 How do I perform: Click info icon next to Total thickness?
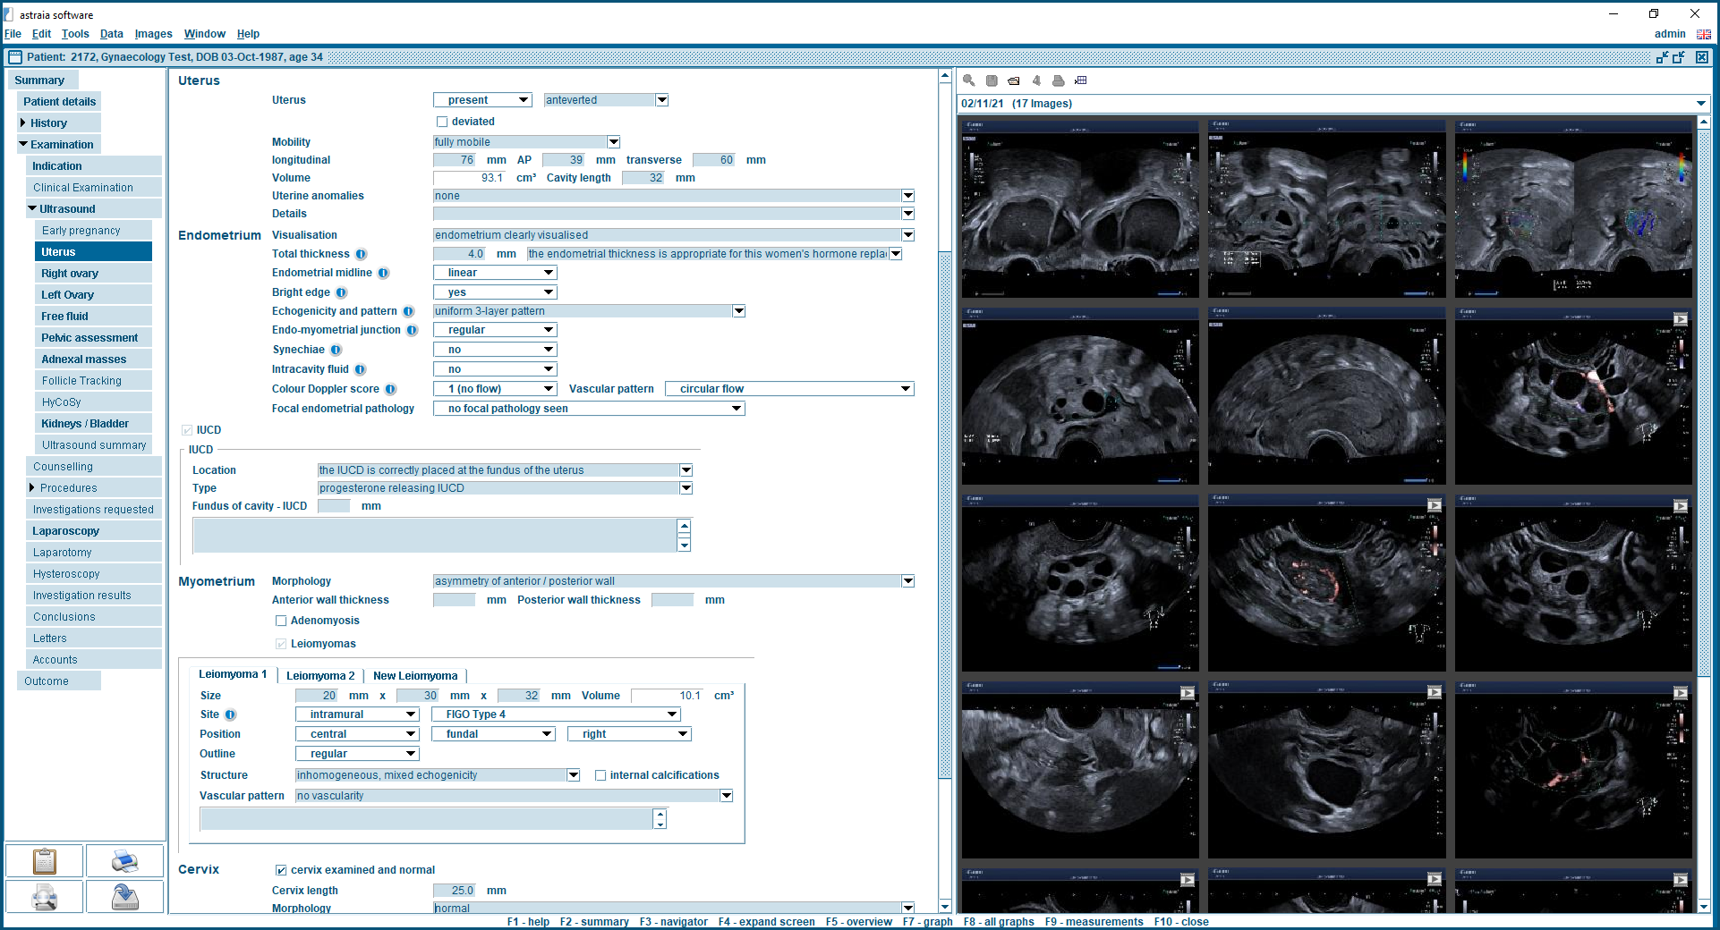click(x=362, y=255)
